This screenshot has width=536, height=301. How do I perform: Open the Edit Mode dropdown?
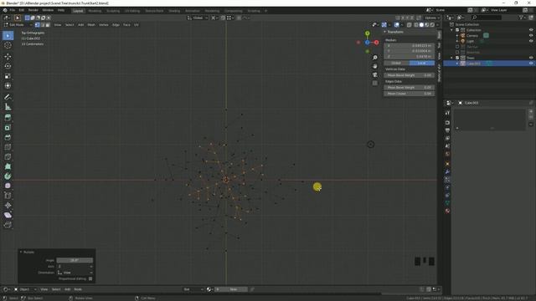click(x=18, y=25)
